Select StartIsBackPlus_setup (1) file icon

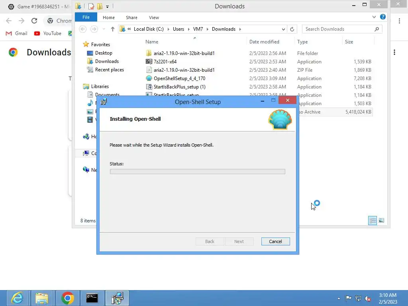click(149, 86)
